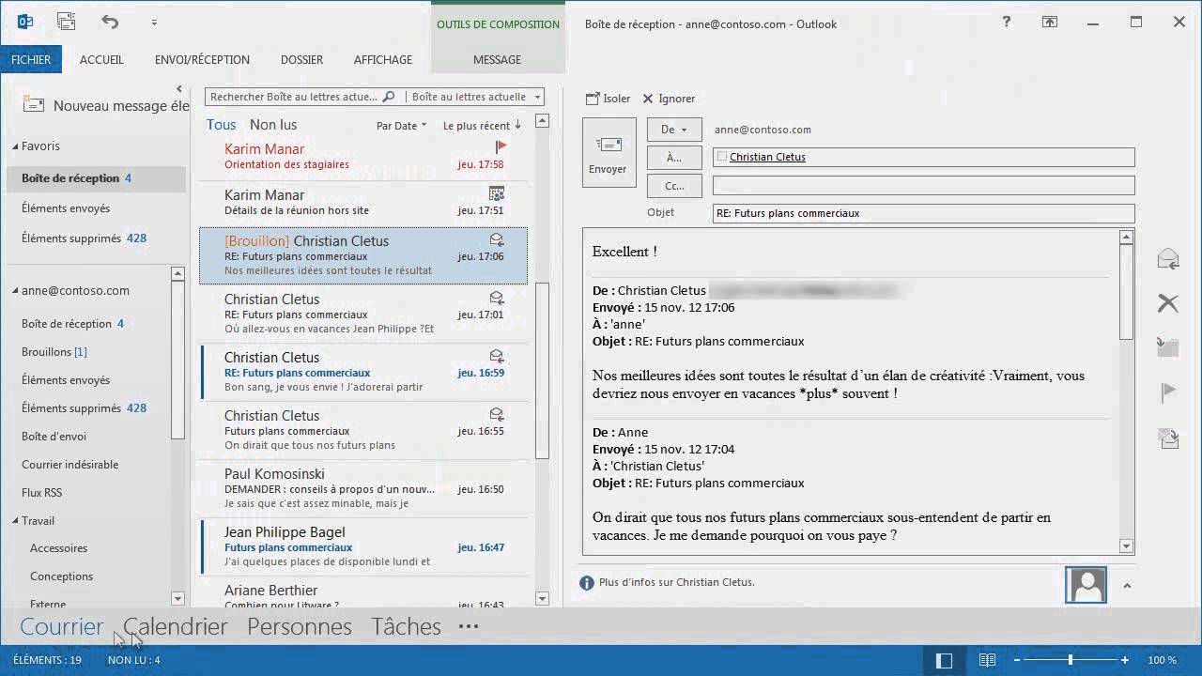Collapse the Travail folder group

pyautogui.click(x=16, y=521)
